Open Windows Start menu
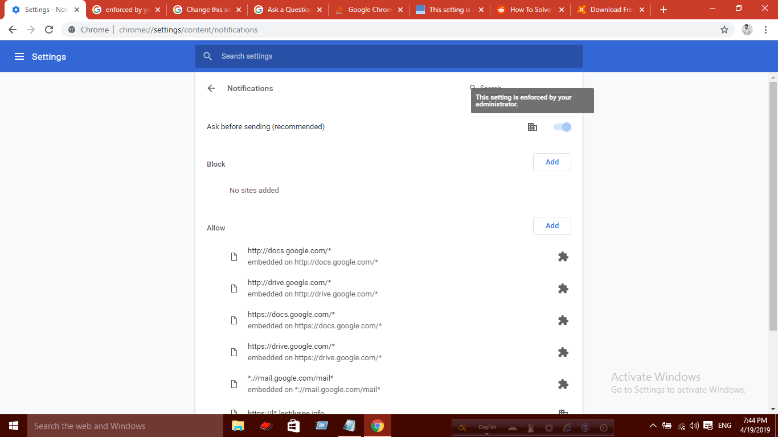The height and width of the screenshot is (437, 778). (x=14, y=426)
